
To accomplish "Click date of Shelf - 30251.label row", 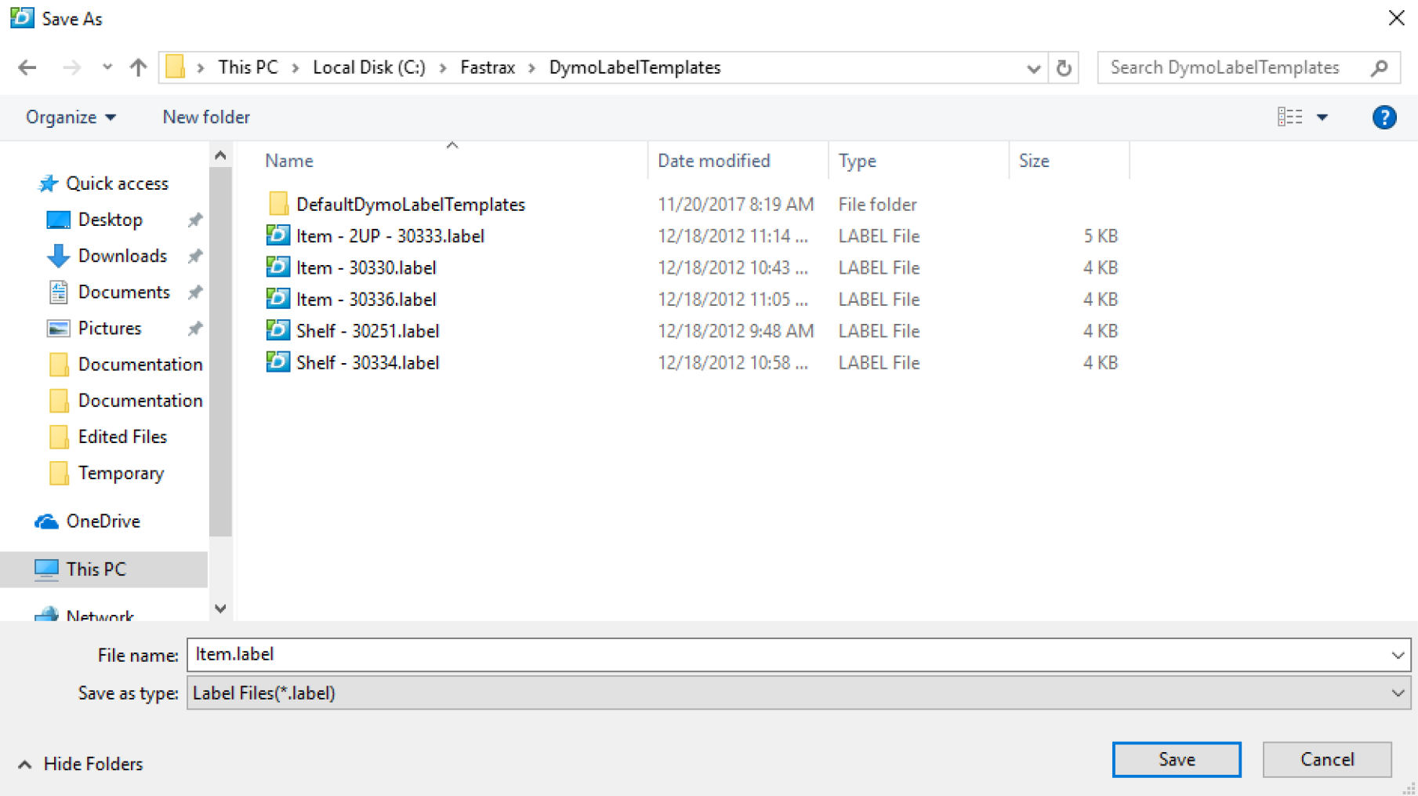I will pos(735,331).
